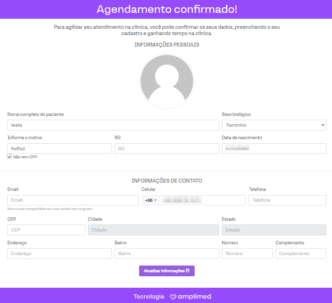Screen dimensions: 332x303
Task: Click the Telefone input field
Action: (287, 200)
